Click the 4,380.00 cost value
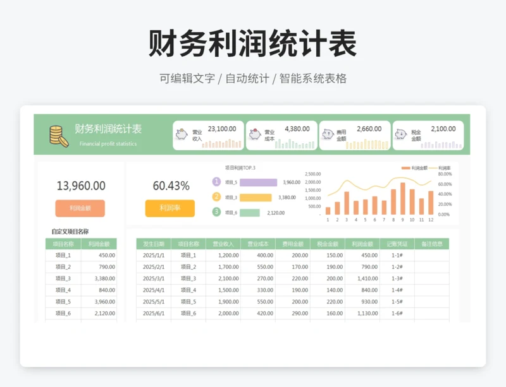The height and width of the screenshot is (387, 506). [297, 129]
